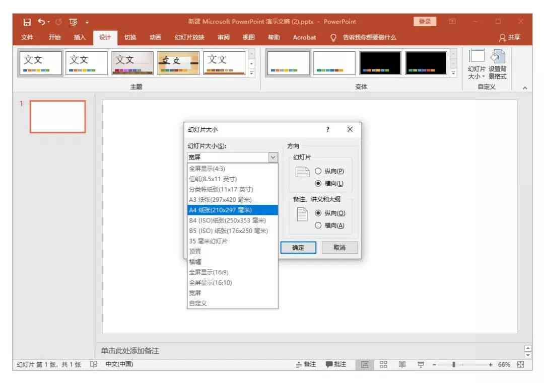Viewport: 544px width, 383px height.
Task: Select slide 横向(L) landscape radio
Action: (318, 183)
